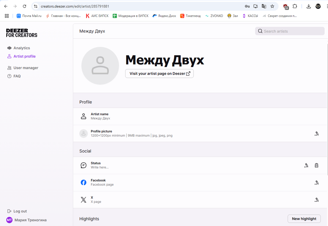Viewport: 328px width, 226px height.
Task: Click the 'Facebook page' placeholder text
Action: (x=102, y=184)
